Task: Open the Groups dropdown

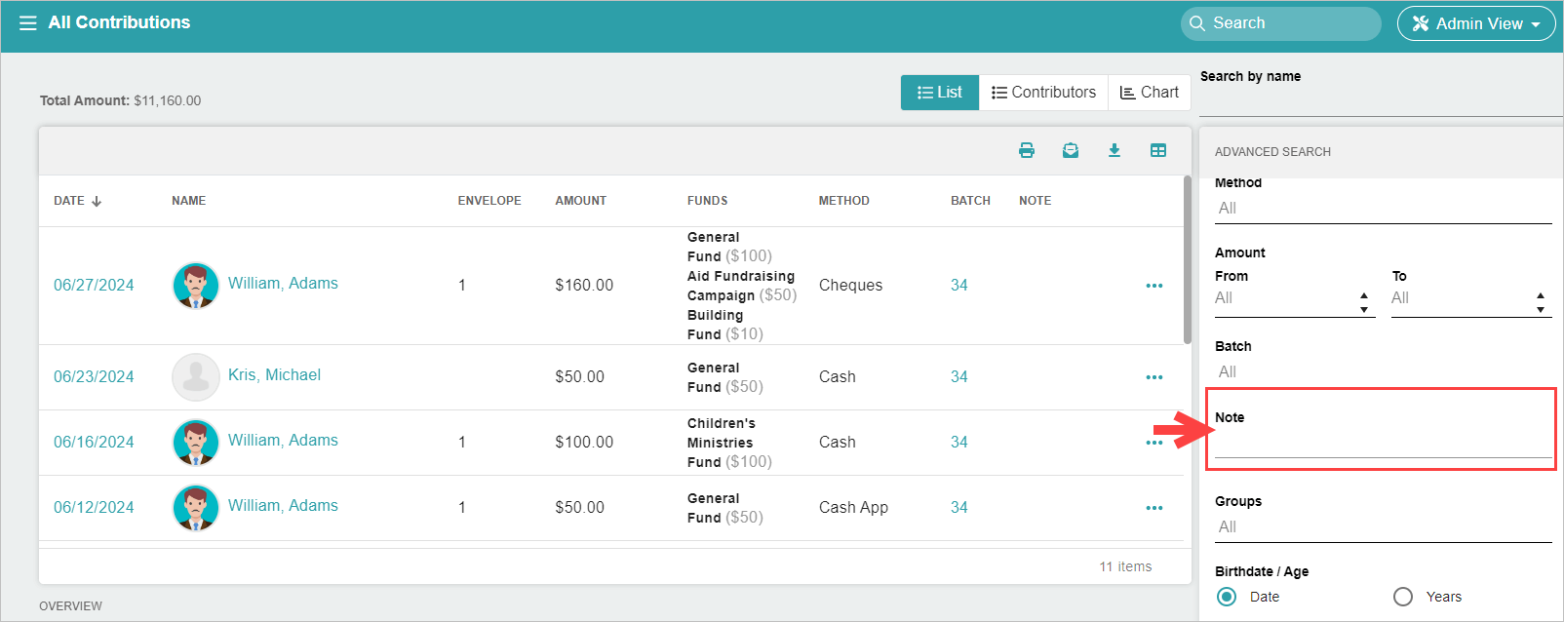Action: point(1383,527)
